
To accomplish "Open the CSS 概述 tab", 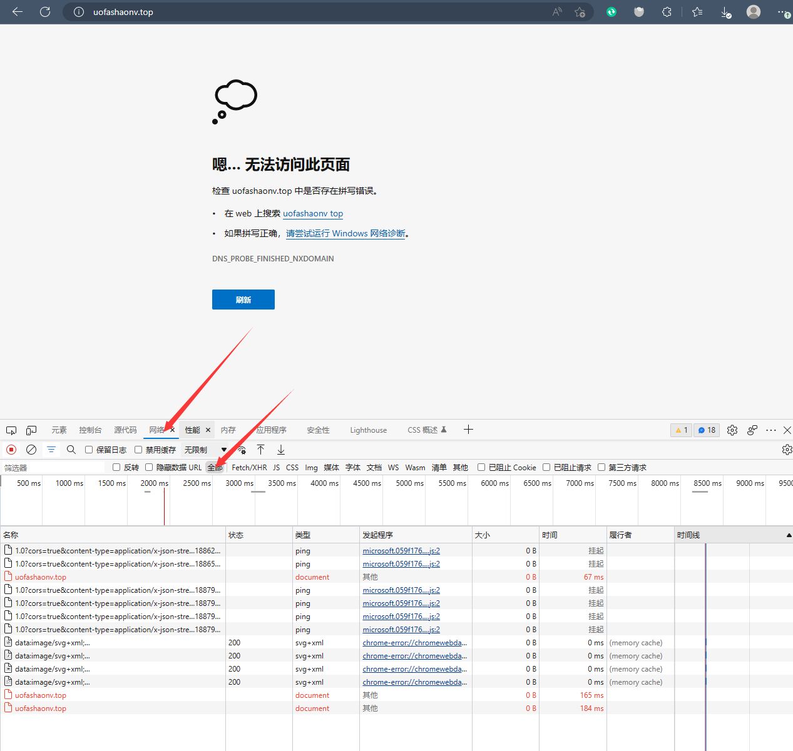I will click(x=427, y=430).
